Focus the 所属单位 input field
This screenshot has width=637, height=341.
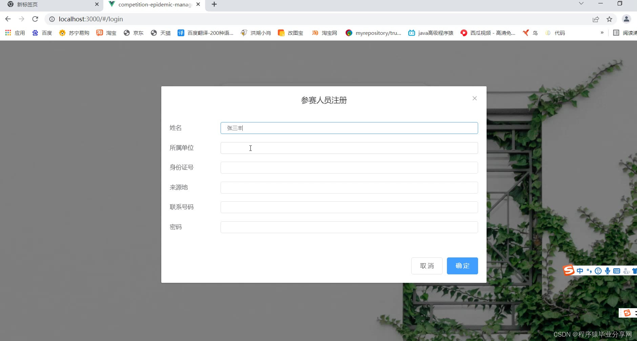coord(349,148)
